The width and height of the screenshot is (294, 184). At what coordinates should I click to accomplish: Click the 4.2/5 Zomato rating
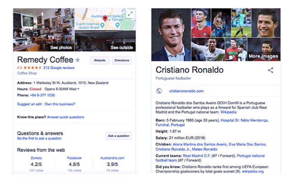click(36, 164)
